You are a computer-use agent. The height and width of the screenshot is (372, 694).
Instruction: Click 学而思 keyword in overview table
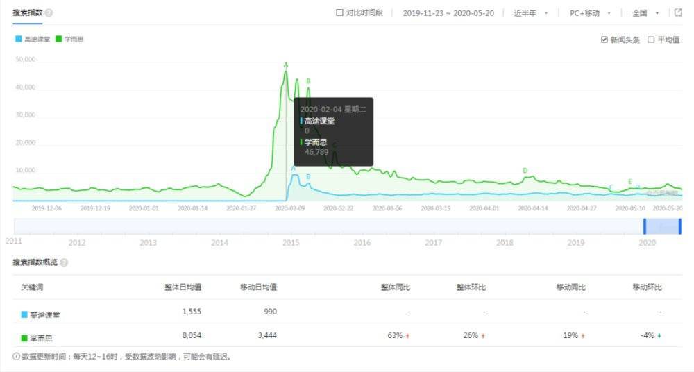(x=41, y=339)
